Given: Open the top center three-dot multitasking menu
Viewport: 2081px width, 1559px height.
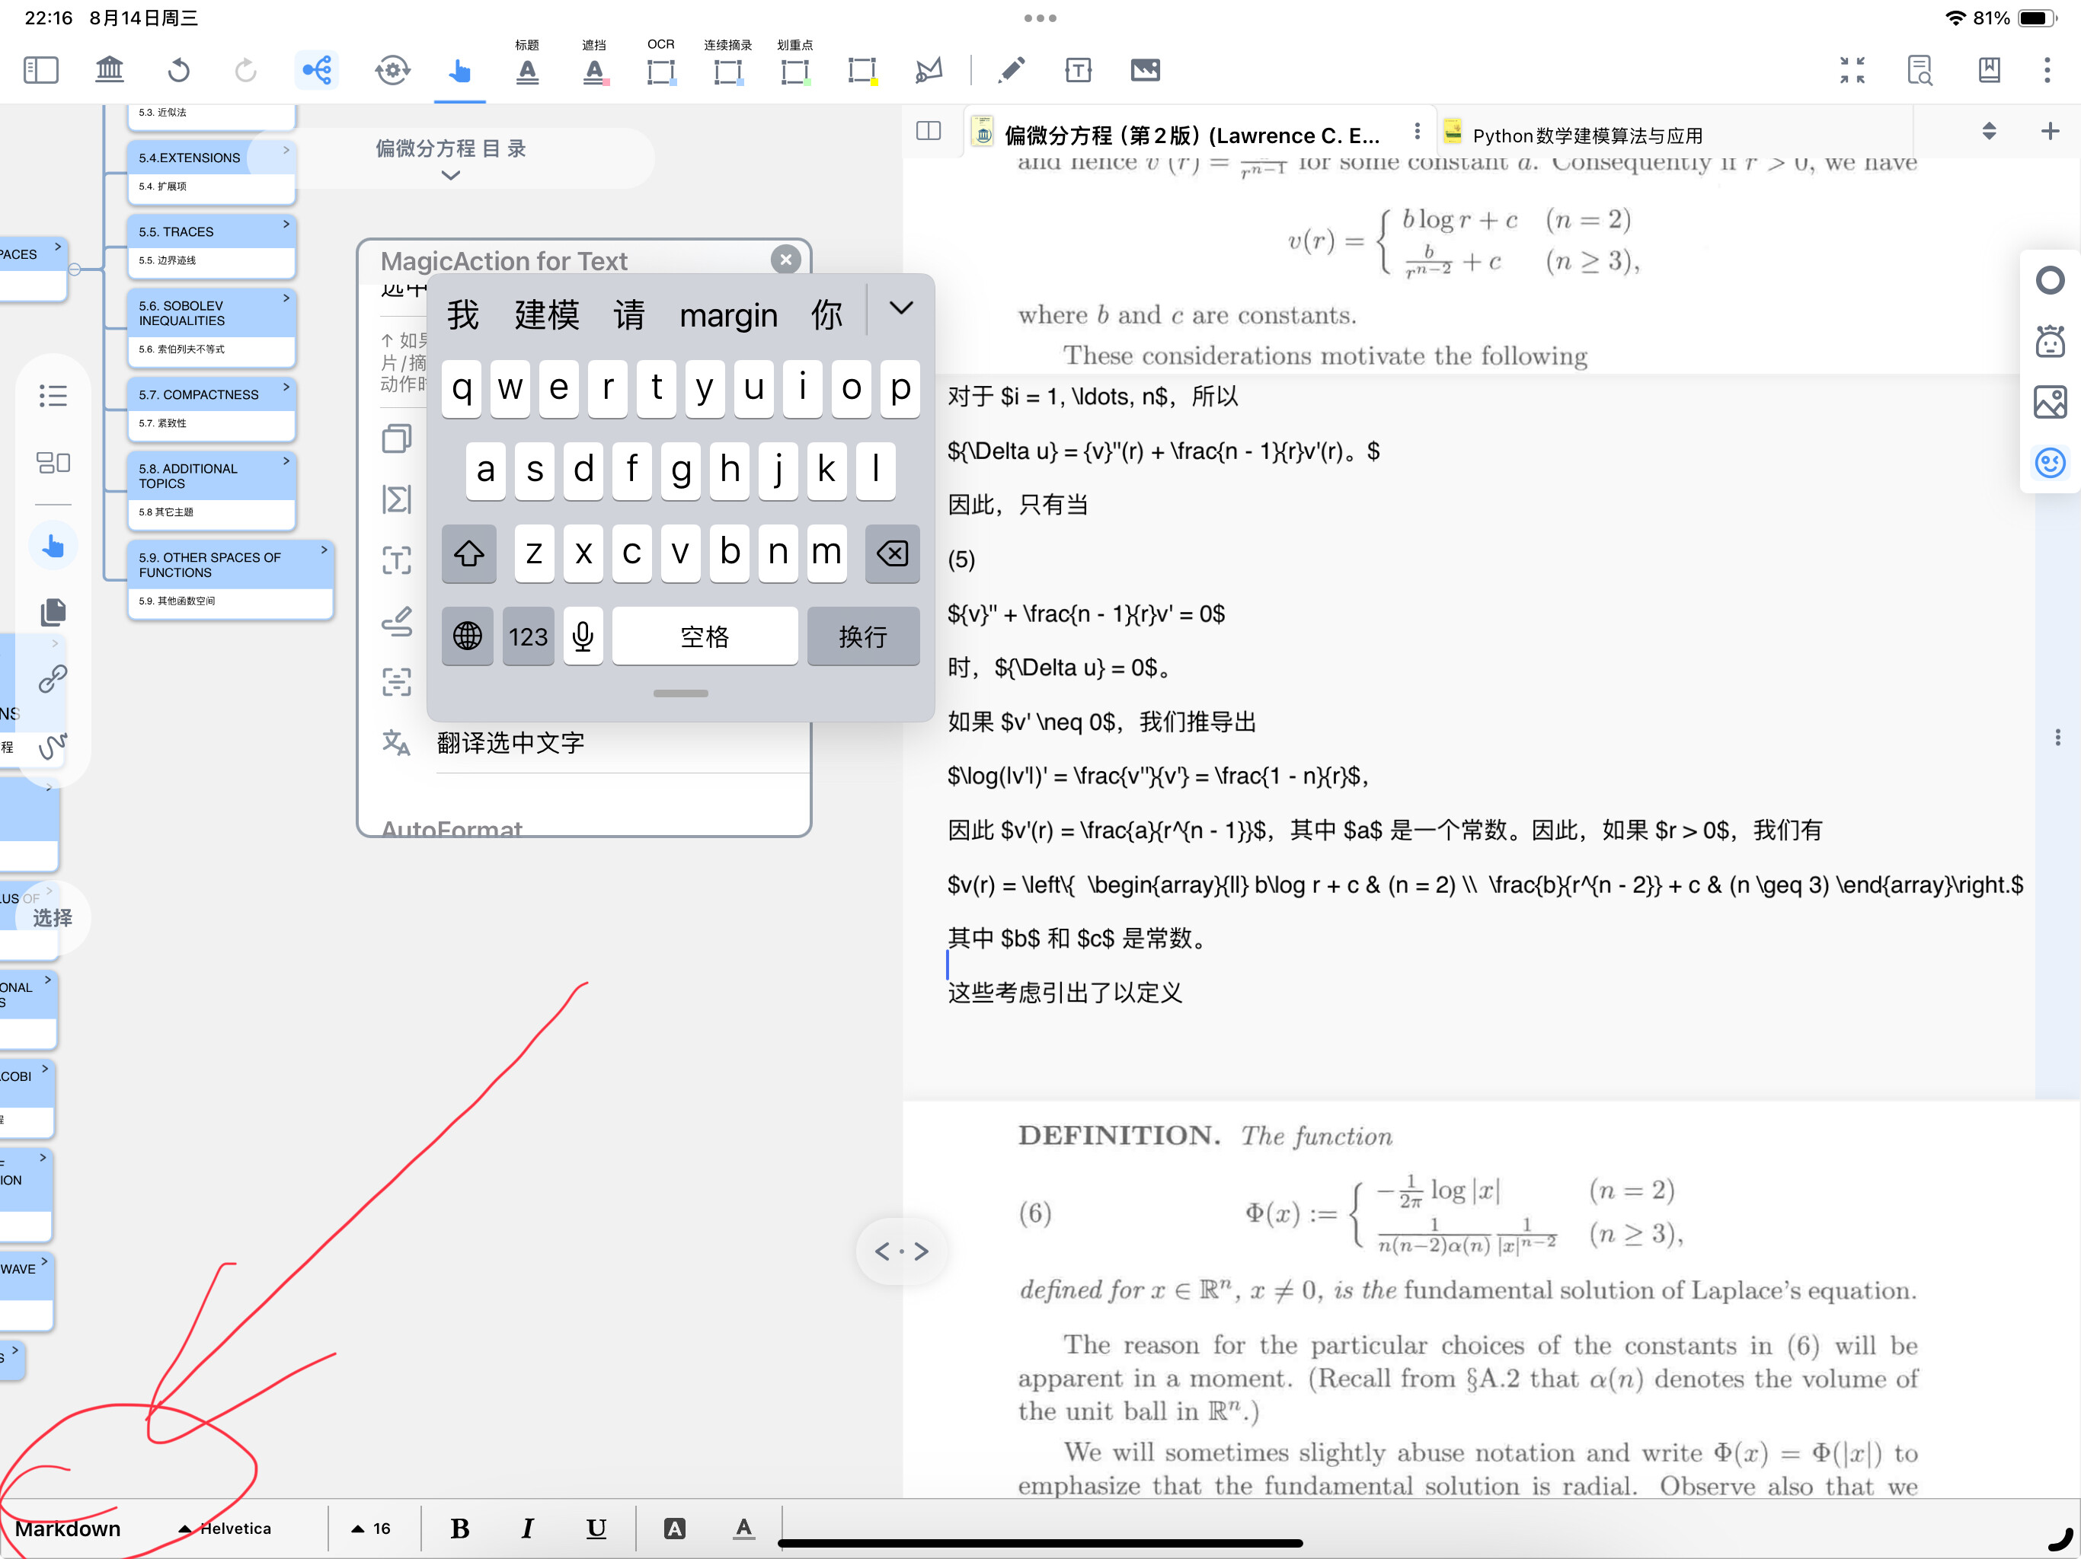Looking at the screenshot, I should point(1040,18).
